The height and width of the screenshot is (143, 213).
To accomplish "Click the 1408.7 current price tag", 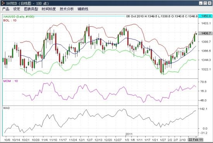I will 205,33.
